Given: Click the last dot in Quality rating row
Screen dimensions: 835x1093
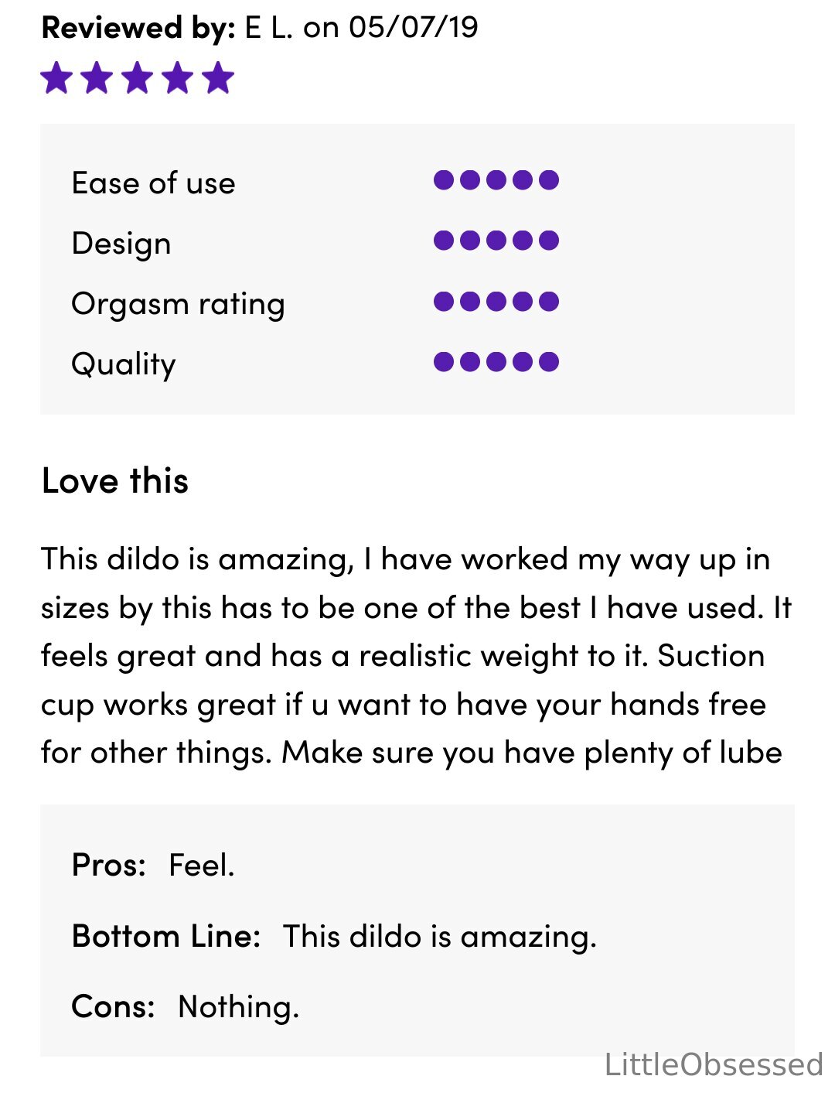Looking at the screenshot, I should click(549, 361).
